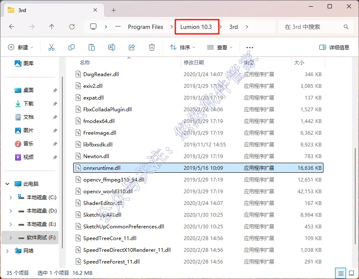359x279 pixels.
Task: Click the Rename icon in toolbar
Action: coord(111,47)
